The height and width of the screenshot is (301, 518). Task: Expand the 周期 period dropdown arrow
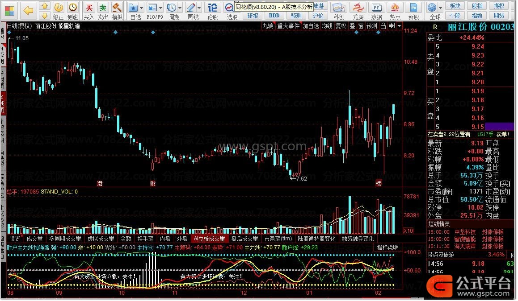click(180, 8)
